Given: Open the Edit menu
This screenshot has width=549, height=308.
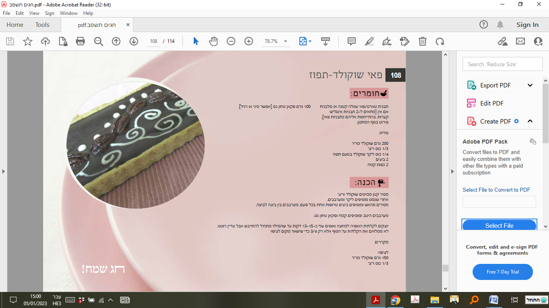Looking at the screenshot, I should click(20, 13).
